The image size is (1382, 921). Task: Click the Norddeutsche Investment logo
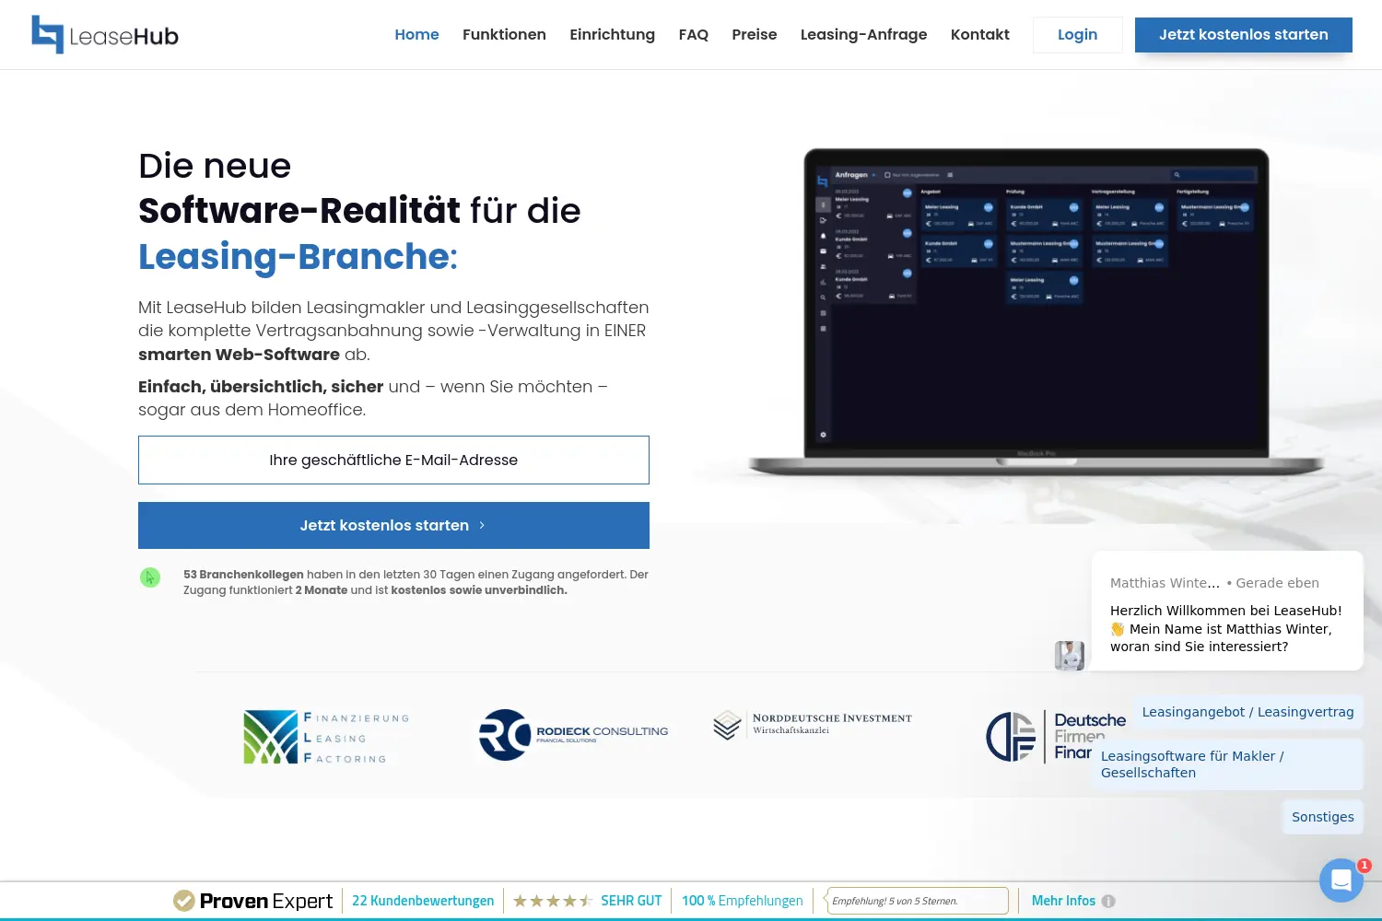coord(813,725)
